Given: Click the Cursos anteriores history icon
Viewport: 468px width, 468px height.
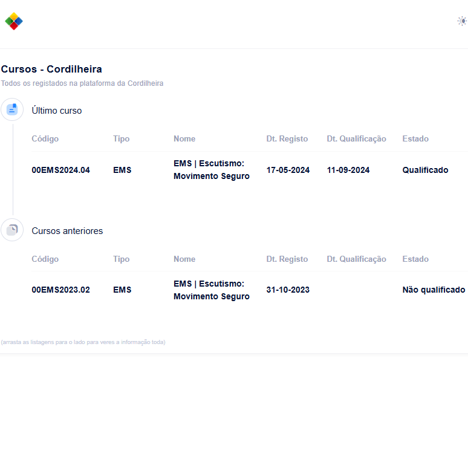Looking at the screenshot, I should click(x=12, y=230).
